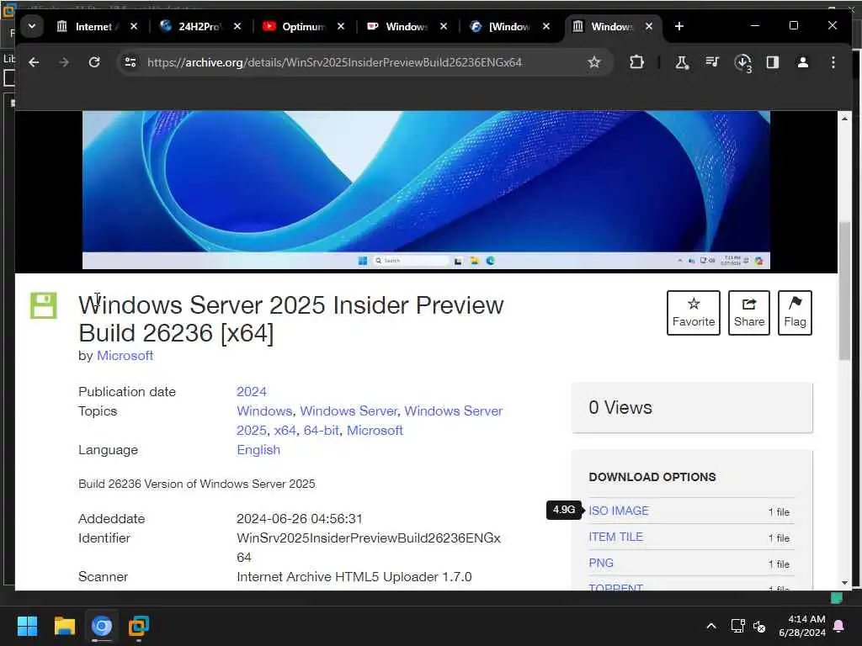Open the tab search dropdown

[x=32, y=26]
